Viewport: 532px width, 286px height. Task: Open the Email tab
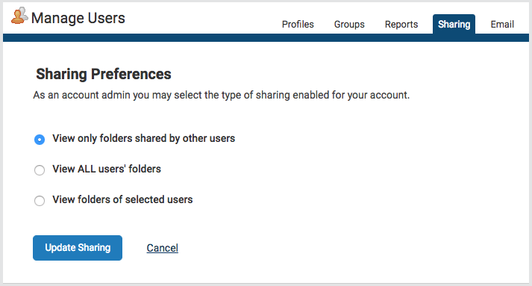[x=502, y=25]
